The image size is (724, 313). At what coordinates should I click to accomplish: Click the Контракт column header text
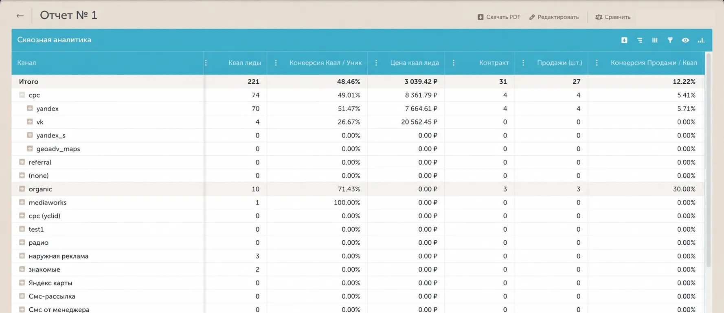[494, 63]
